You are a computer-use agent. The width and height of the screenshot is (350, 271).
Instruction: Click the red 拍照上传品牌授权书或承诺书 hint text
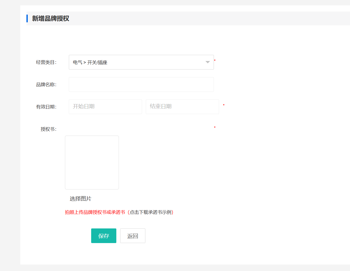tap(95, 212)
